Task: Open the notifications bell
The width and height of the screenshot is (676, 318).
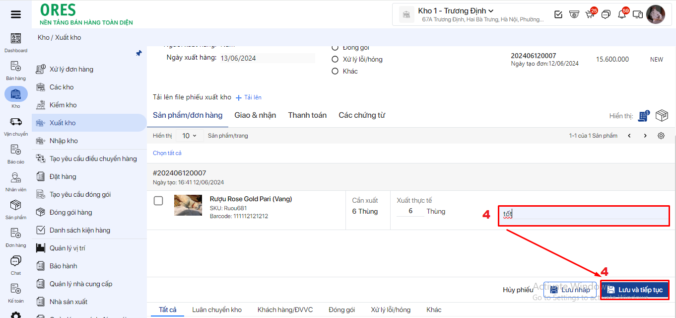Action: pyautogui.click(x=621, y=14)
